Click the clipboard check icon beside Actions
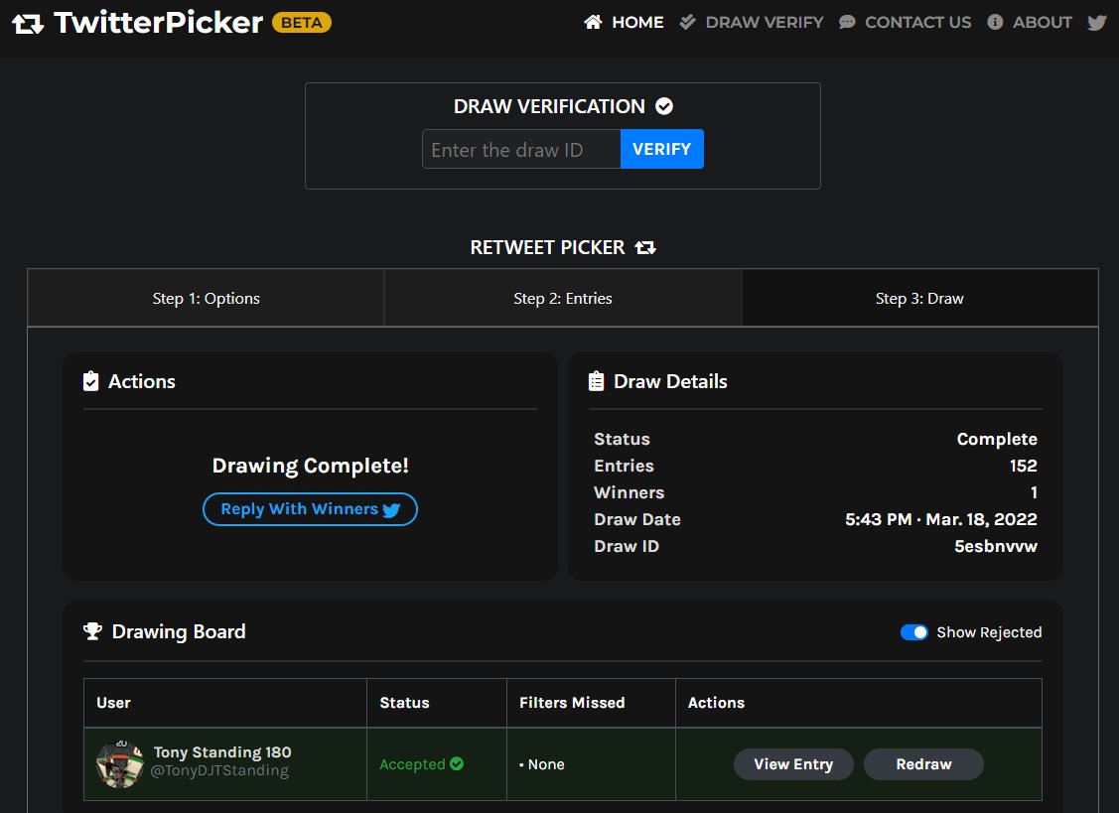 [x=90, y=381]
